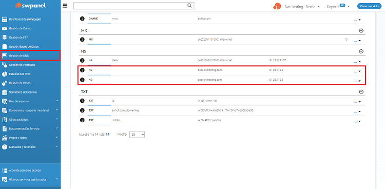Open actions dropdown for dns4.swhosting.com record
The width and height of the screenshot is (385, 189).
tap(357, 81)
